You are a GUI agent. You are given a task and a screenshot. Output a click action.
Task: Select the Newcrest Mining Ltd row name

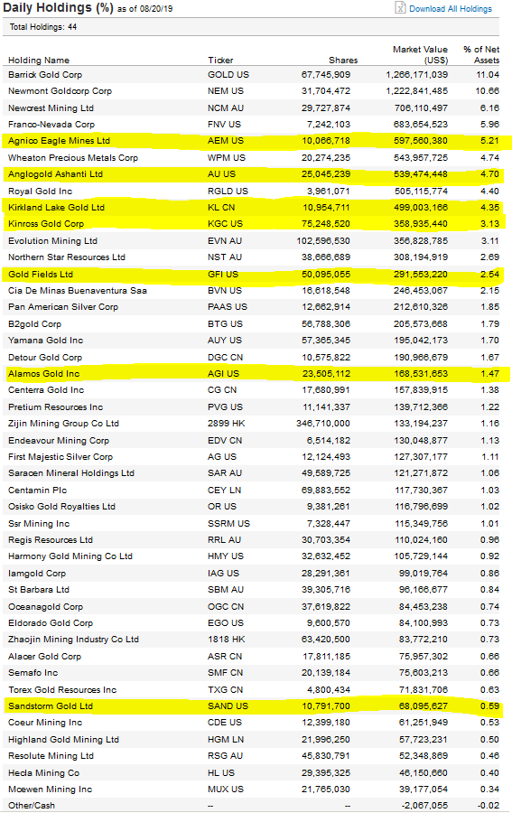pos(51,108)
